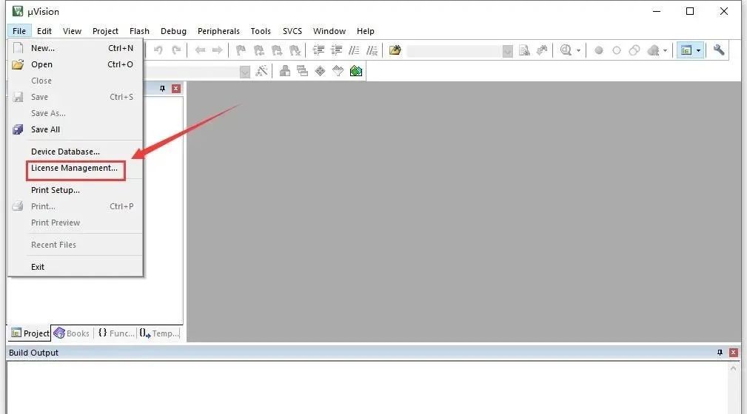This screenshot has width=747, height=414.
Task: Click the Undo toolbar icon
Action: pyautogui.click(x=158, y=50)
